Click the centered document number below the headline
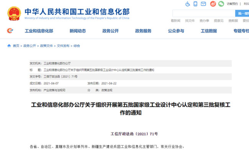The height and width of the screenshot is (155, 249). (134, 134)
